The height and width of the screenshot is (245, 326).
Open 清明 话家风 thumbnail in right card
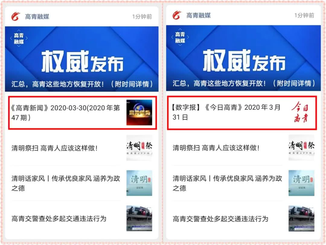tap(302, 183)
